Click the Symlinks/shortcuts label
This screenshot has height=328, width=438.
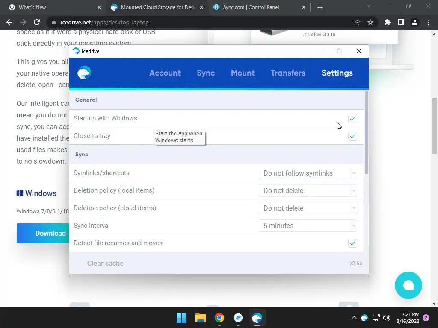[x=101, y=173]
